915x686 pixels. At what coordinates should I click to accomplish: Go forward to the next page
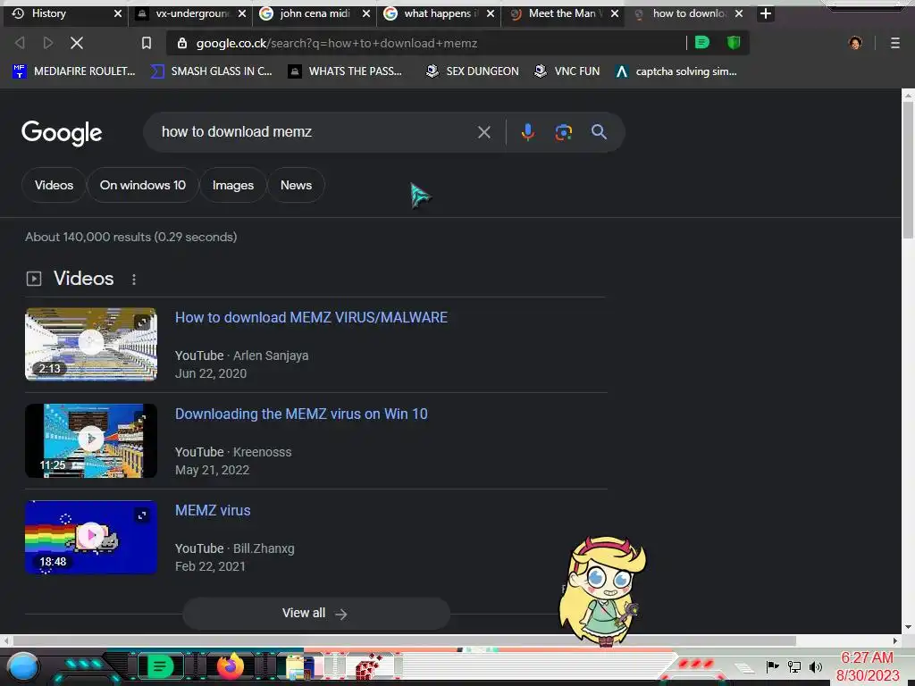(48, 43)
